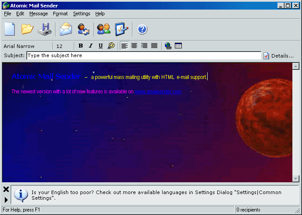Viewport: 302px width, 215px height.
Task: Align text to the left
Action: [125, 46]
